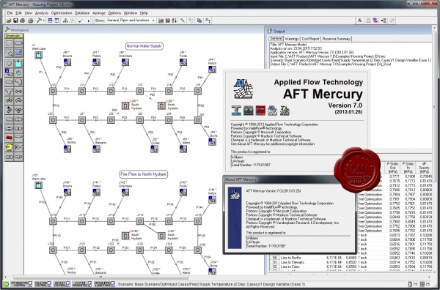Select the Normal Water Supply annotation label
The height and width of the screenshot is (290, 440).
pos(144,46)
